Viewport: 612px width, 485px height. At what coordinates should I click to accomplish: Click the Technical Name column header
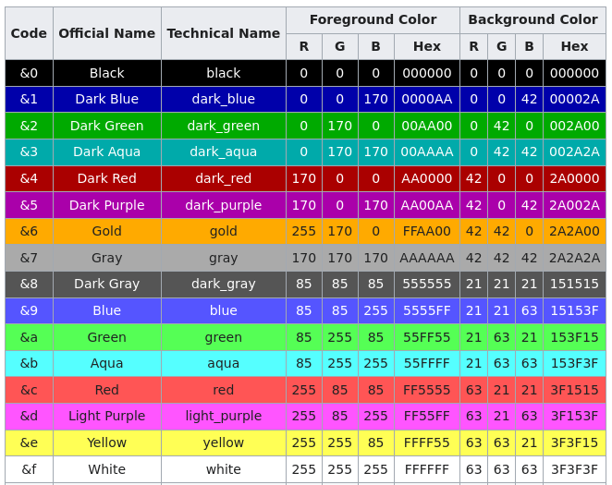(223, 33)
